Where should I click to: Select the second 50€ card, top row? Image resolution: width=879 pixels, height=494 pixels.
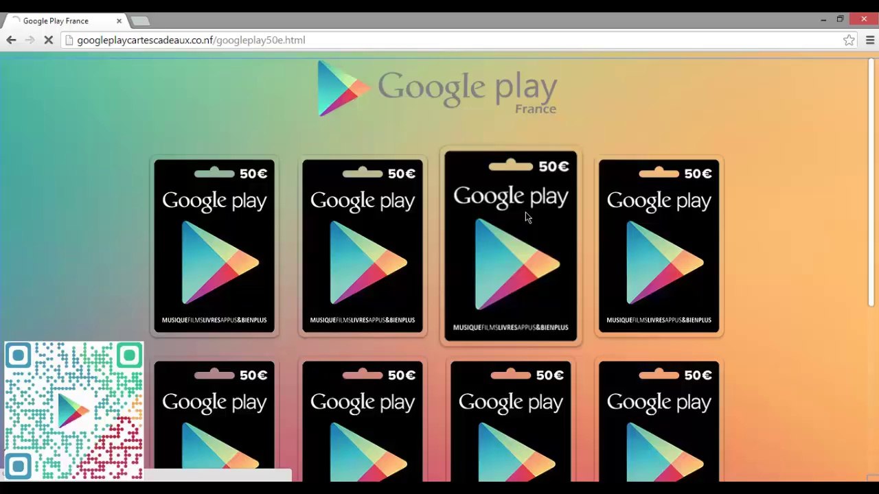click(363, 246)
